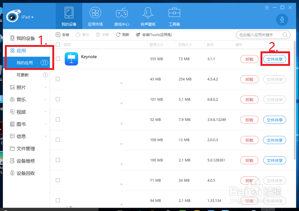Click the 刷新 refresh toolbar item

(123, 35)
